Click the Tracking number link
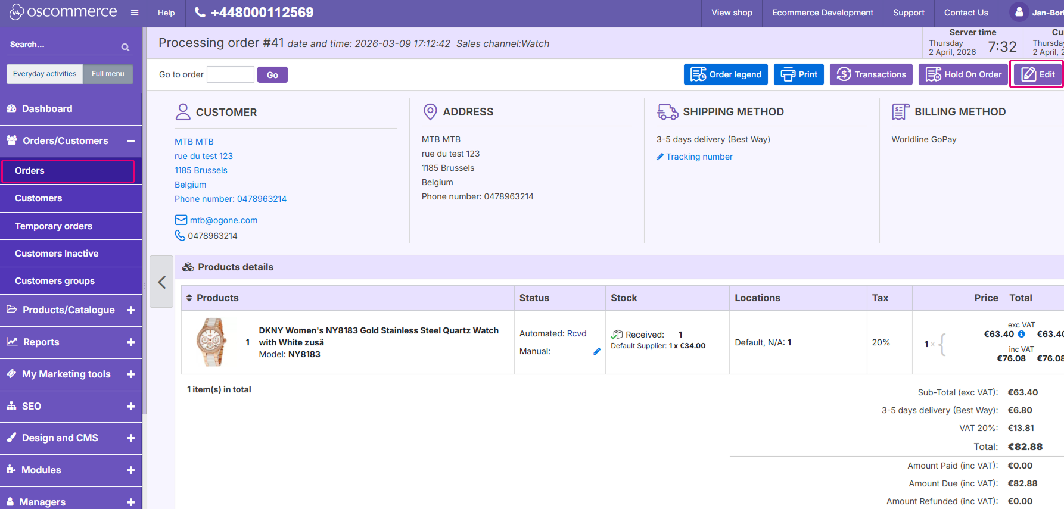This screenshot has height=509, width=1064. pyautogui.click(x=699, y=157)
